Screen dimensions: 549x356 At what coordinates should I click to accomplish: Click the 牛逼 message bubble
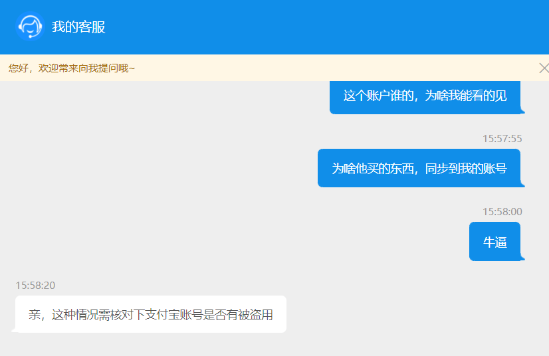click(494, 242)
